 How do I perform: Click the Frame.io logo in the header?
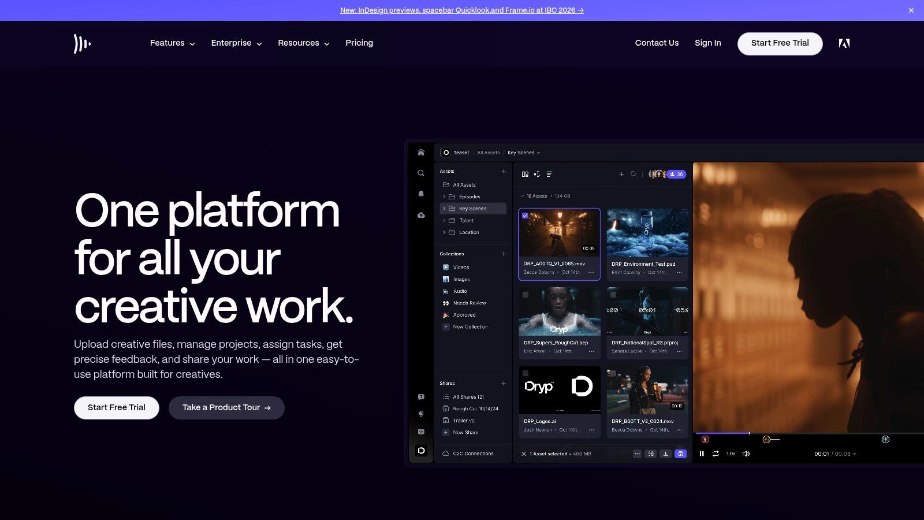83,43
